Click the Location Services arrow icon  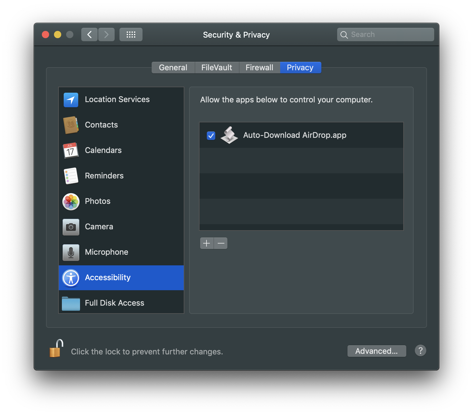pyautogui.click(x=71, y=100)
